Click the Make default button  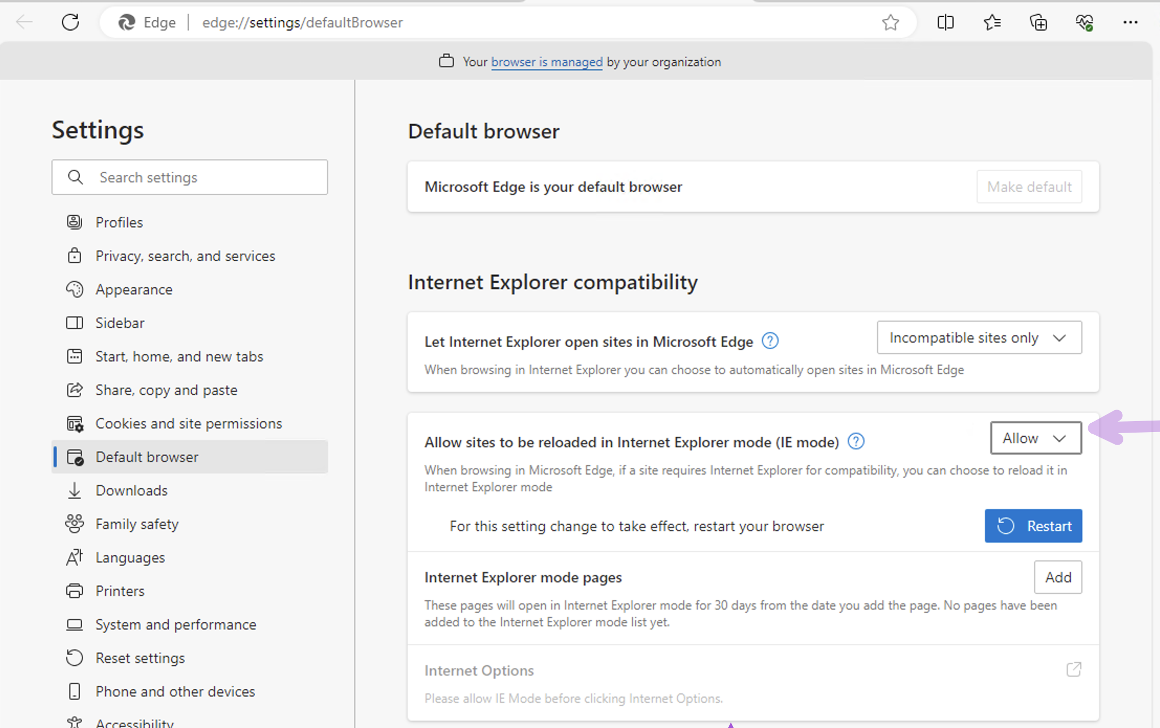click(x=1029, y=186)
